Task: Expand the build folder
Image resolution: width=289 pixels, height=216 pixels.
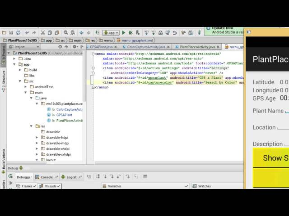Action: pos(20,70)
